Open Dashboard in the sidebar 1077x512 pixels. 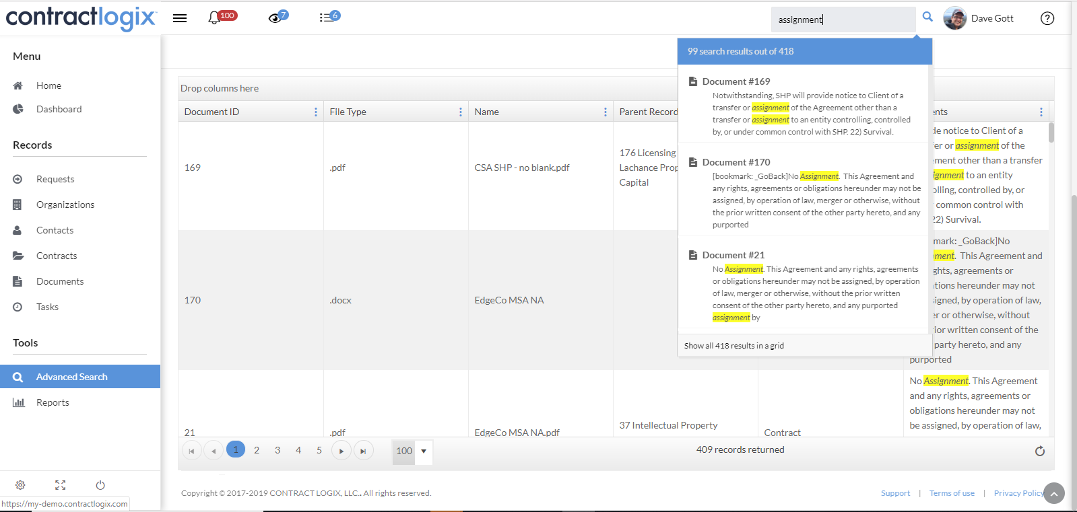click(x=59, y=109)
